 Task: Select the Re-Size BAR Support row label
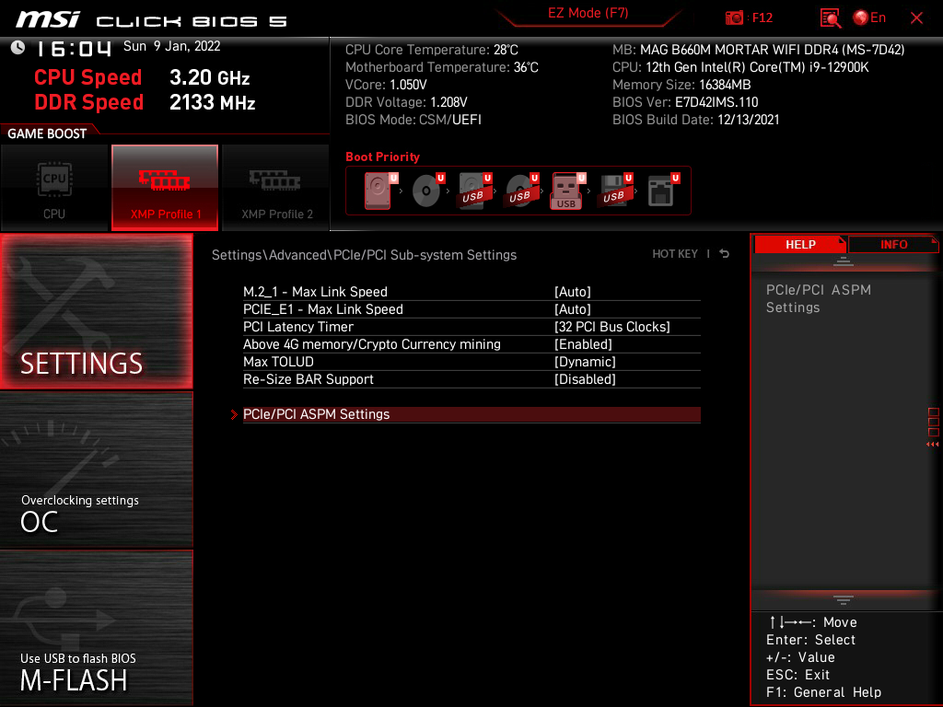coord(308,378)
